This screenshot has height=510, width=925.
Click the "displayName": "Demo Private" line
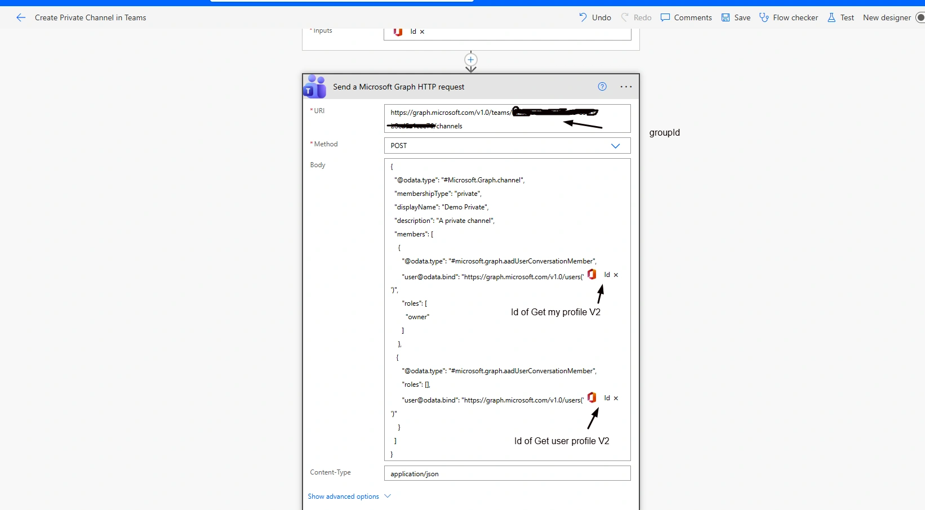[x=441, y=207]
